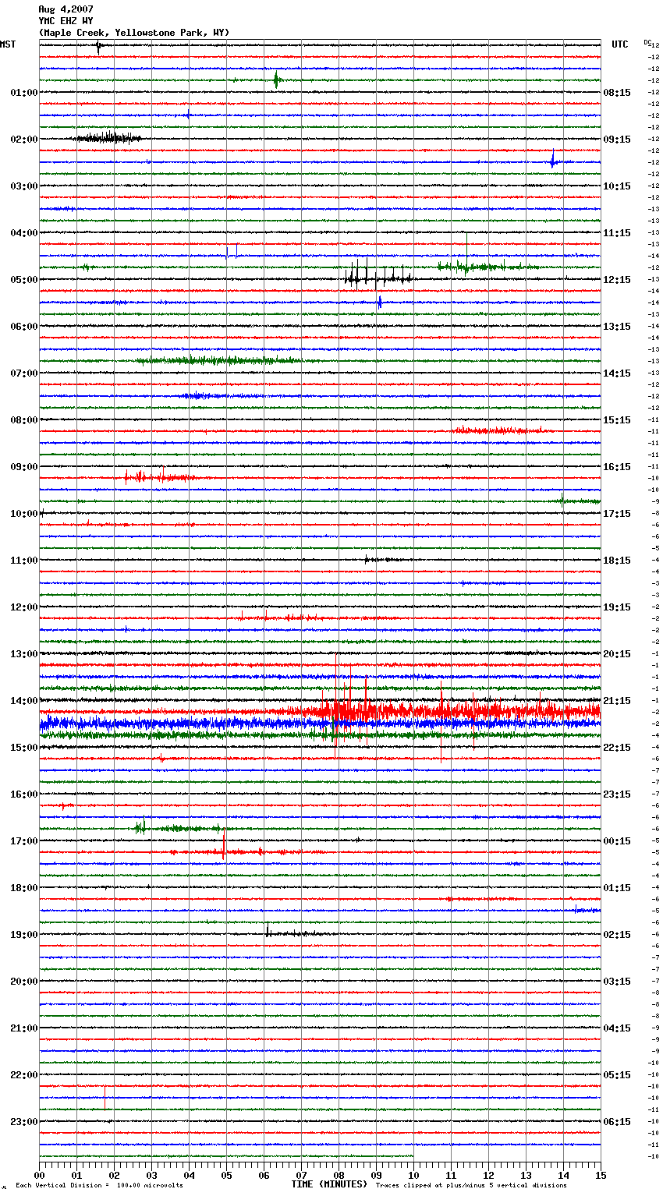The image size is (663, 1196).
Task: Click minute tick label '08' on bottom axis
Action: click(339, 1175)
